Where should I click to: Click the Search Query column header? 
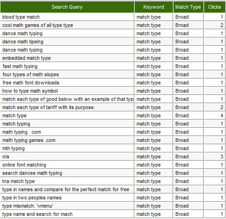tap(67, 7)
